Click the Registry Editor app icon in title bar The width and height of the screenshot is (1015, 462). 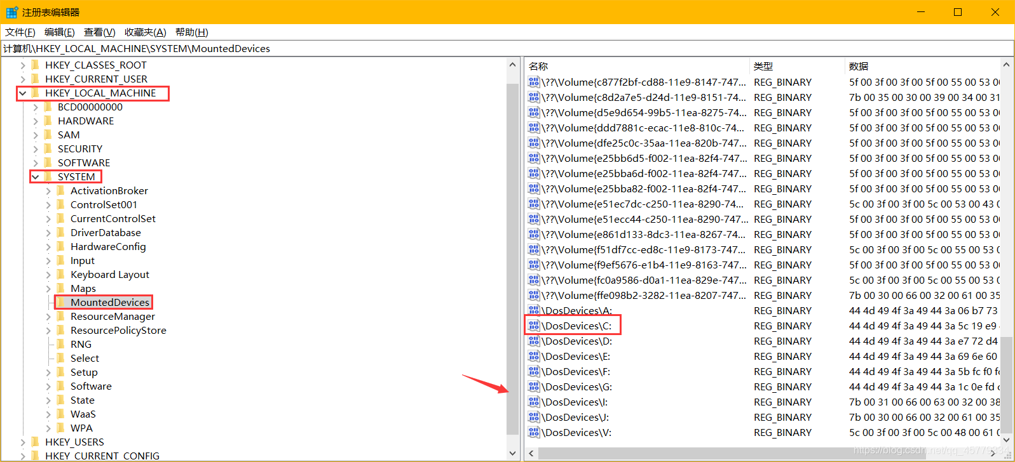(x=11, y=12)
